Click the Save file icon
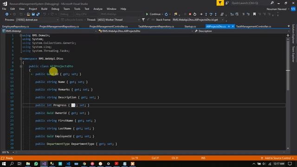 pos(33,14)
